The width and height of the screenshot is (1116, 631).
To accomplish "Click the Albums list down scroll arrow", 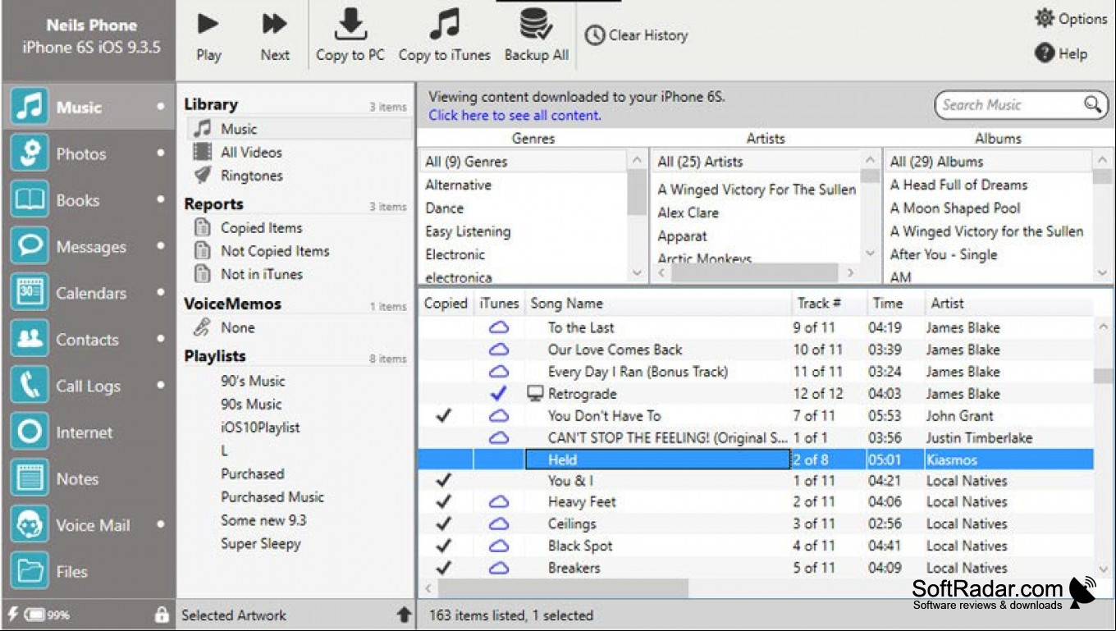I will [x=1103, y=272].
